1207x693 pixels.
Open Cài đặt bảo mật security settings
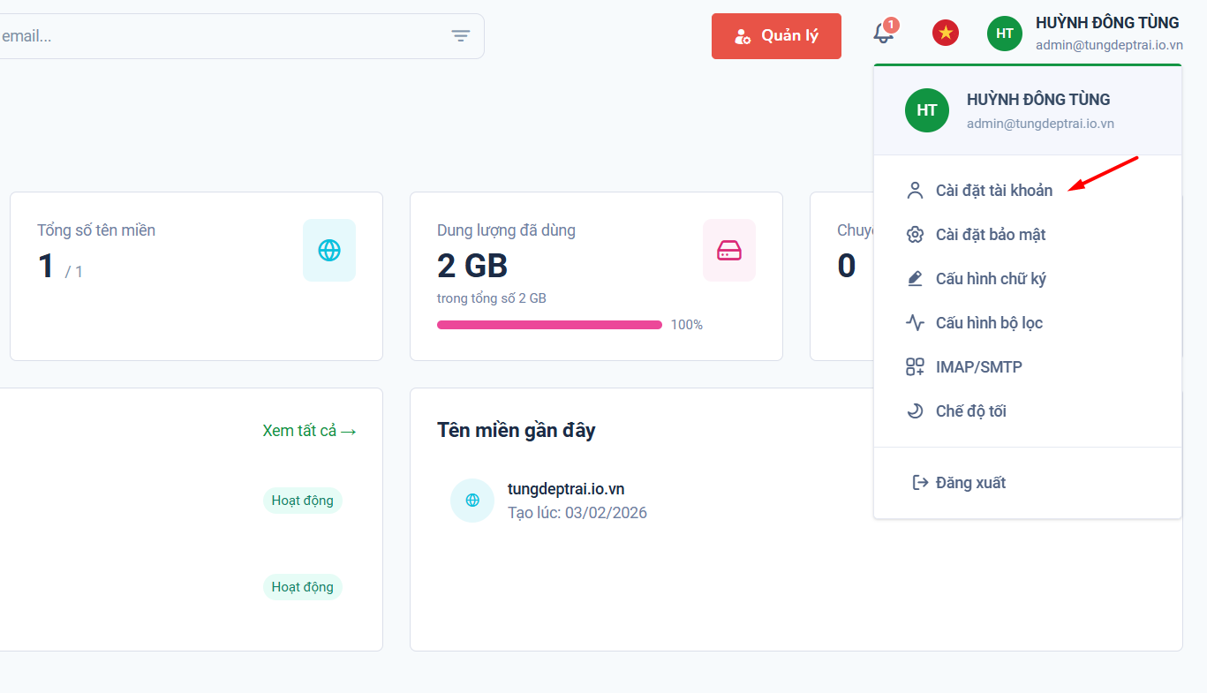(990, 235)
